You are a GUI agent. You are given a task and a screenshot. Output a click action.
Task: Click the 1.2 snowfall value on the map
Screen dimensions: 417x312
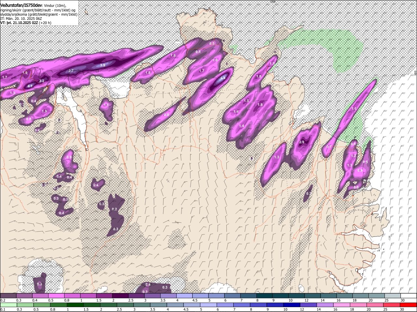coord(353,156)
